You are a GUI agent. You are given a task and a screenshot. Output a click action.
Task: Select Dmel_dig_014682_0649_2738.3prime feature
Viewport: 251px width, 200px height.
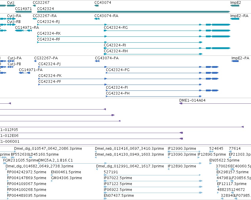pyautogui.click(x=40, y=166)
